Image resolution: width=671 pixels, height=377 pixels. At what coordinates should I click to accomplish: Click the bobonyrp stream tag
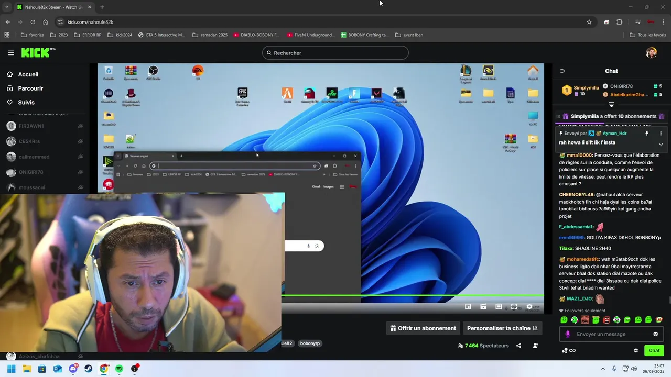310,343
